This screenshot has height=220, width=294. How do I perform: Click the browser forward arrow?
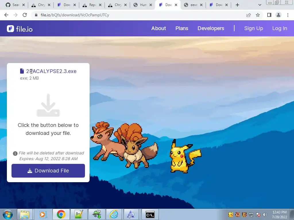click(16, 15)
